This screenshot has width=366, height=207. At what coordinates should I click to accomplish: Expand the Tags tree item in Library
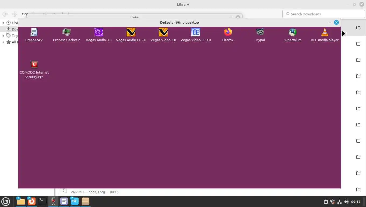coord(3,36)
